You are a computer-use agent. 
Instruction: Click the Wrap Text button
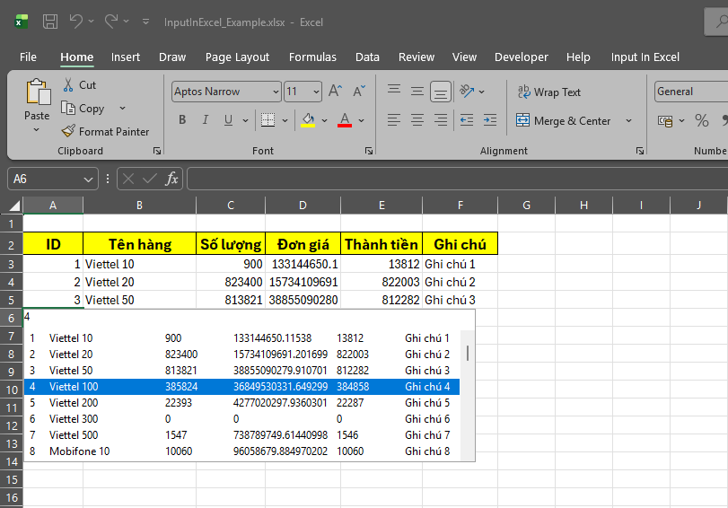(x=549, y=92)
